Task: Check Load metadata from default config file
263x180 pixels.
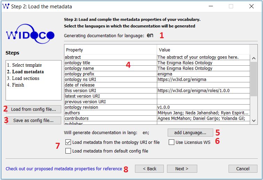Action: pos(68,151)
